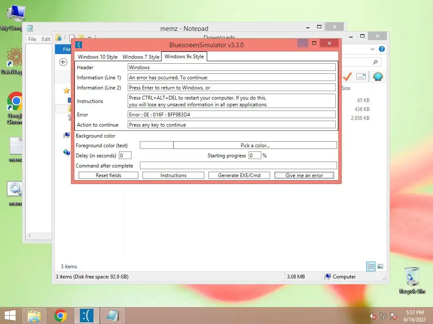Click BluescreenSimulator taskbar button
The width and height of the screenshot is (433, 324).
(86, 316)
